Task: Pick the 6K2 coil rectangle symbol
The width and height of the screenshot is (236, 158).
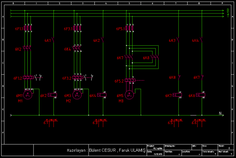Action: click(52, 95)
